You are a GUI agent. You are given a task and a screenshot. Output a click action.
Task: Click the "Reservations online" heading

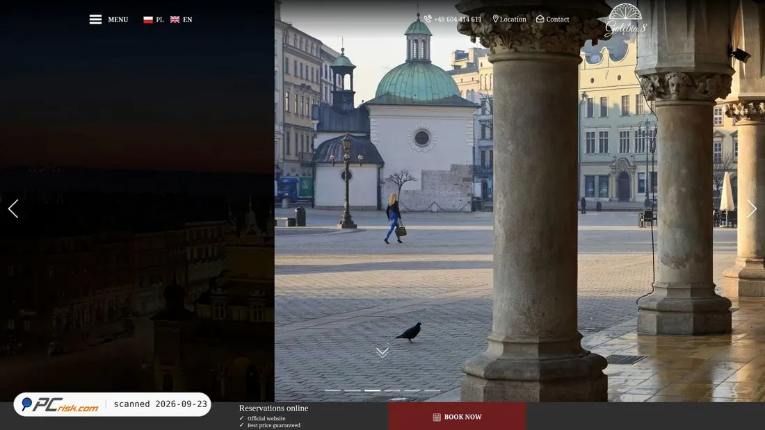pyautogui.click(x=274, y=408)
